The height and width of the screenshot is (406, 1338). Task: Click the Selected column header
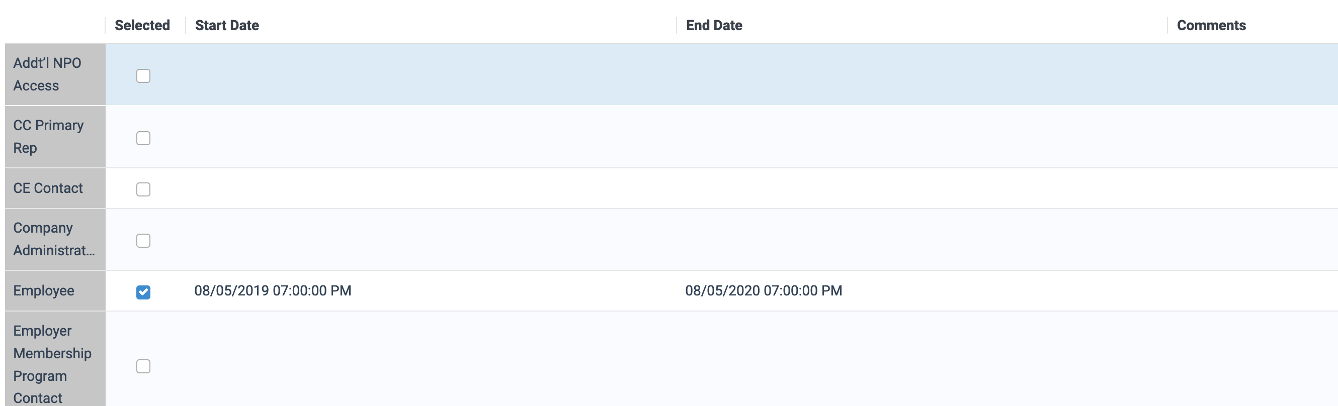(142, 26)
